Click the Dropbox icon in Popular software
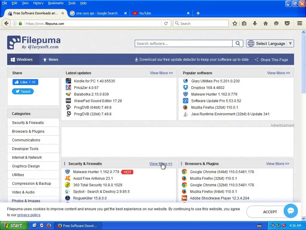The width and height of the screenshot is (306, 230). [x=185, y=87]
